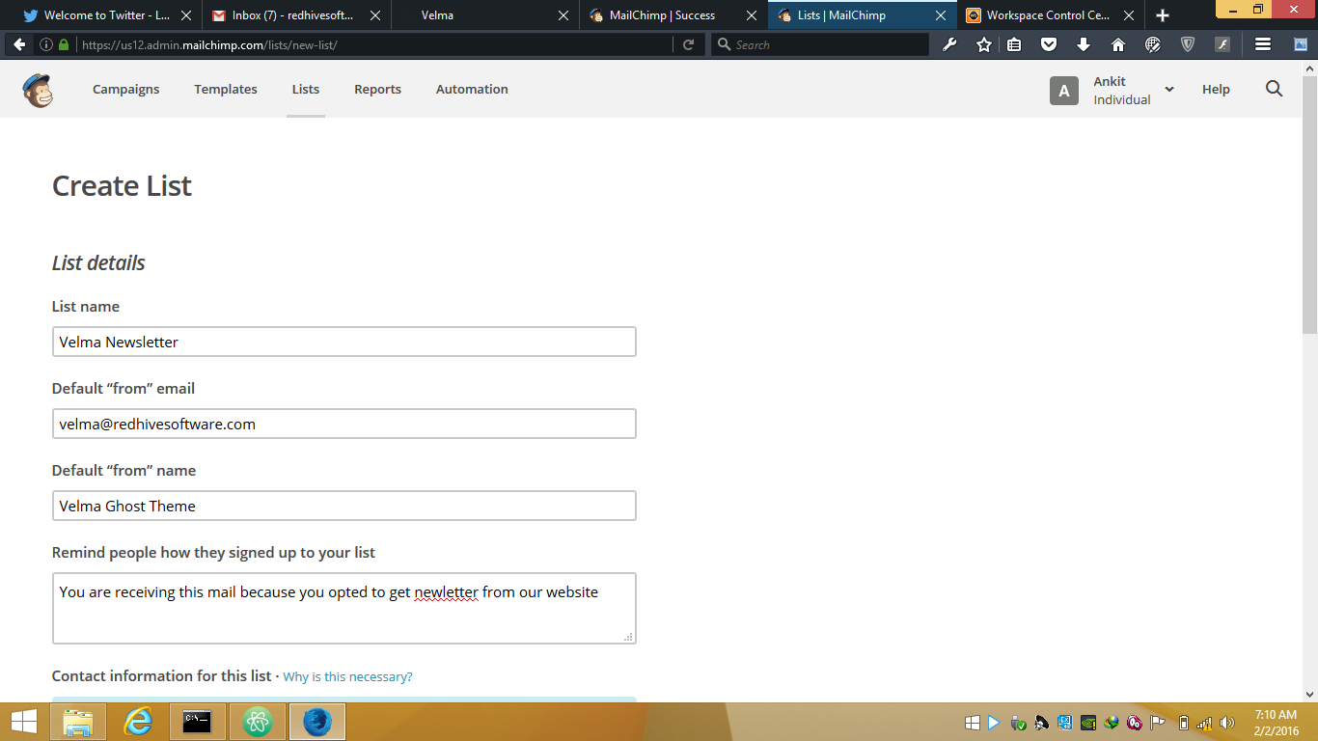Open Automation menu
The height and width of the screenshot is (741, 1318).
472,89
